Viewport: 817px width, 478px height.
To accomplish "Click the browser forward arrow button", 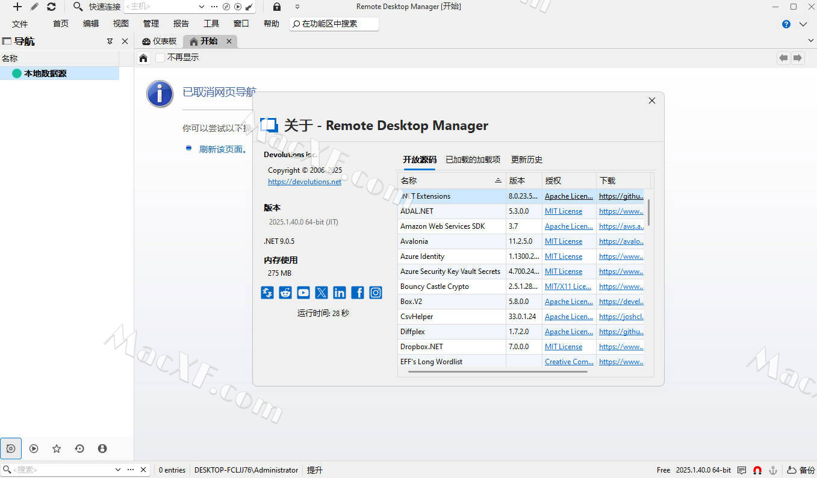I will 798,58.
